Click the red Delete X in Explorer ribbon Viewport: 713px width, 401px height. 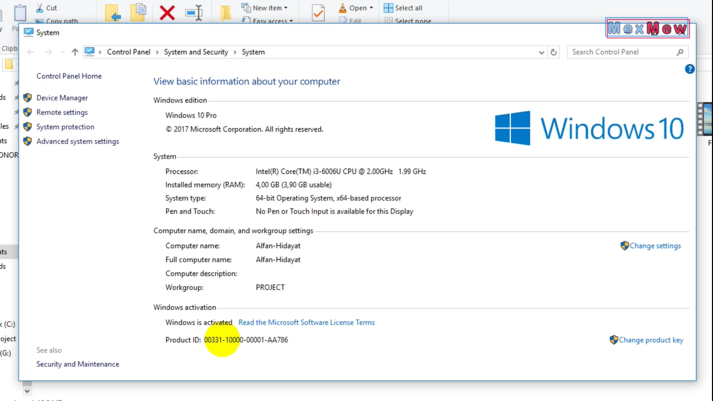pyautogui.click(x=167, y=13)
